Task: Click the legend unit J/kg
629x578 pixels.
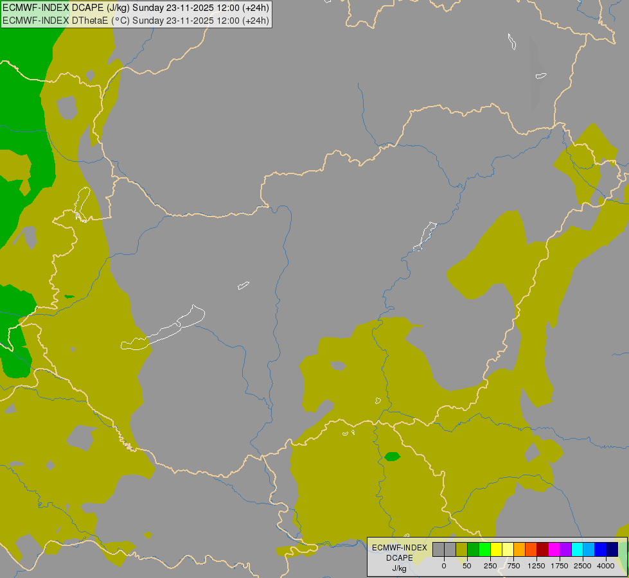Action: [400, 568]
